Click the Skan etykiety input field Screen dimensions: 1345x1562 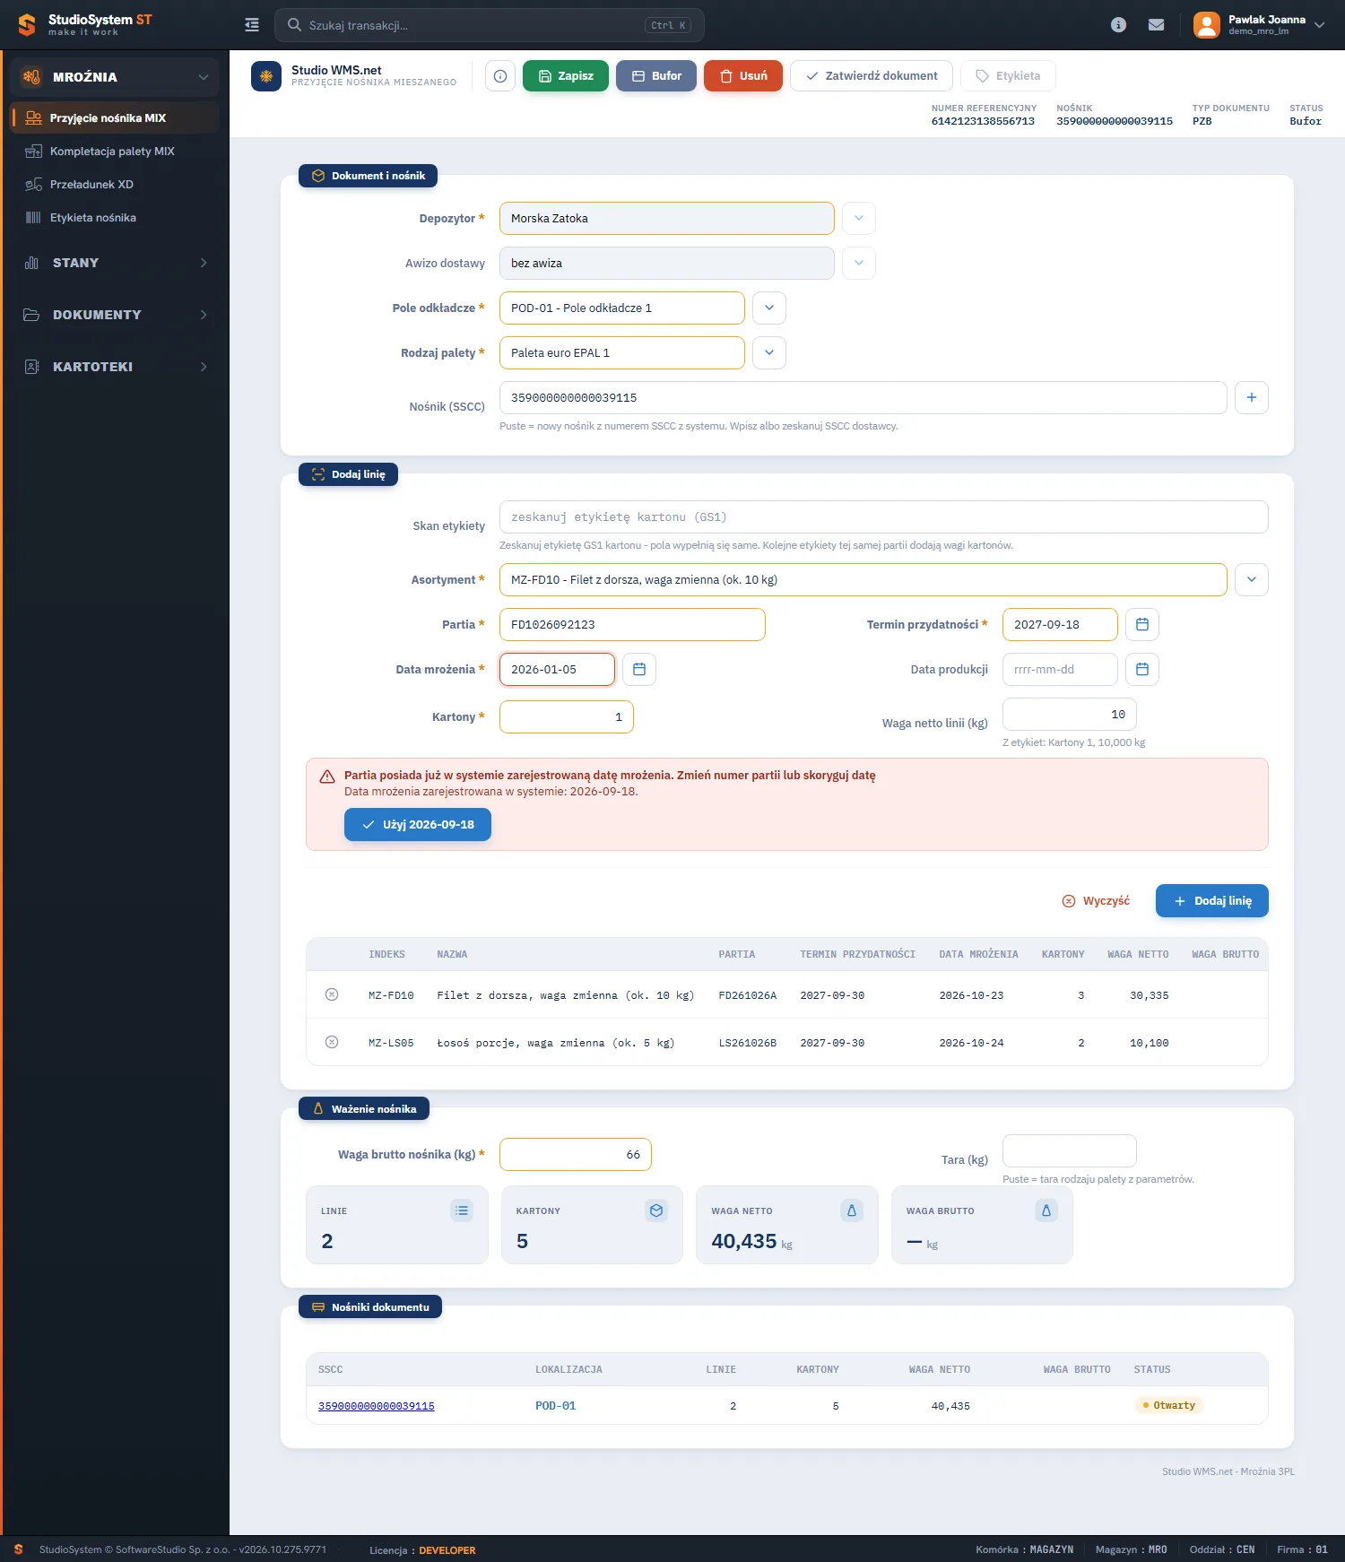(884, 517)
